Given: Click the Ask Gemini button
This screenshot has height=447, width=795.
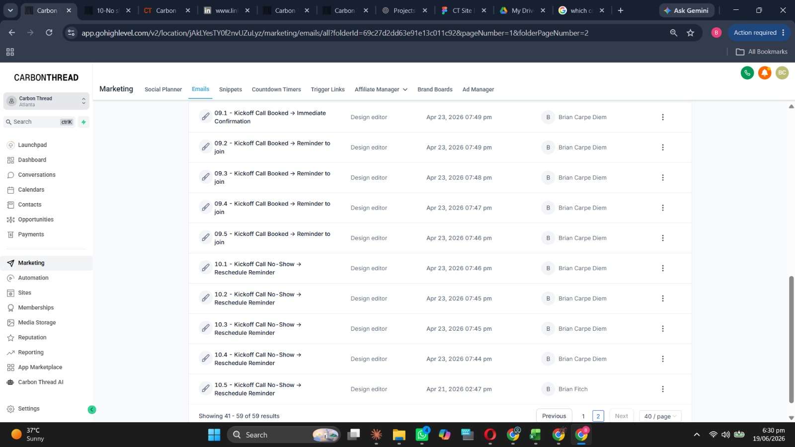Looking at the screenshot, I should (x=687, y=10).
